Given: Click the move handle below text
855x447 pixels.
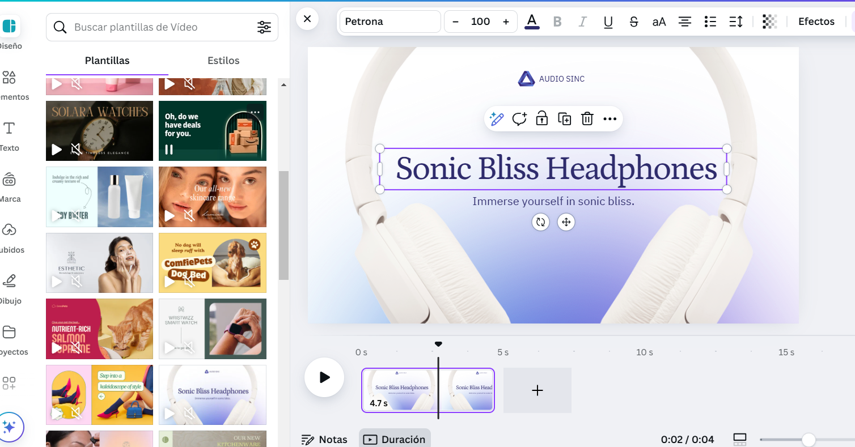Looking at the screenshot, I should click(566, 222).
